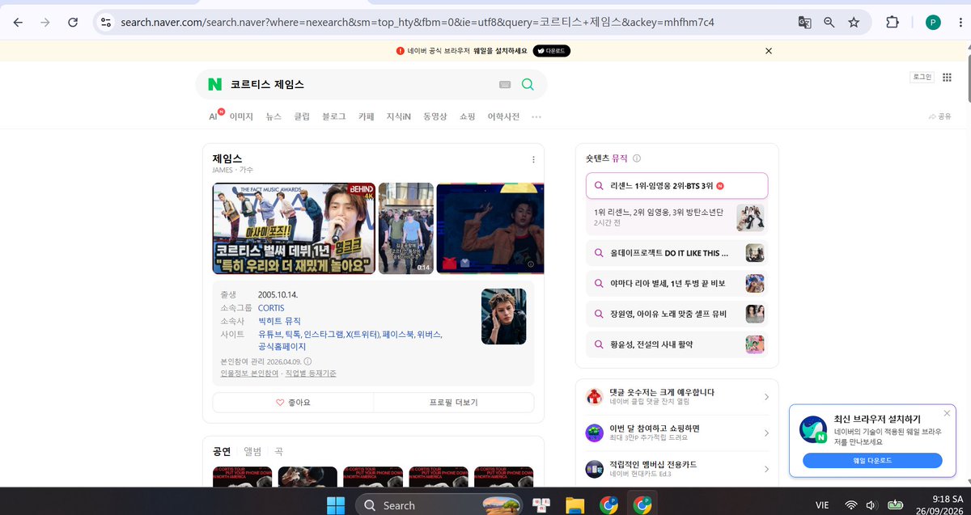Open Chrome's three-dot menu

click(960, 23)
